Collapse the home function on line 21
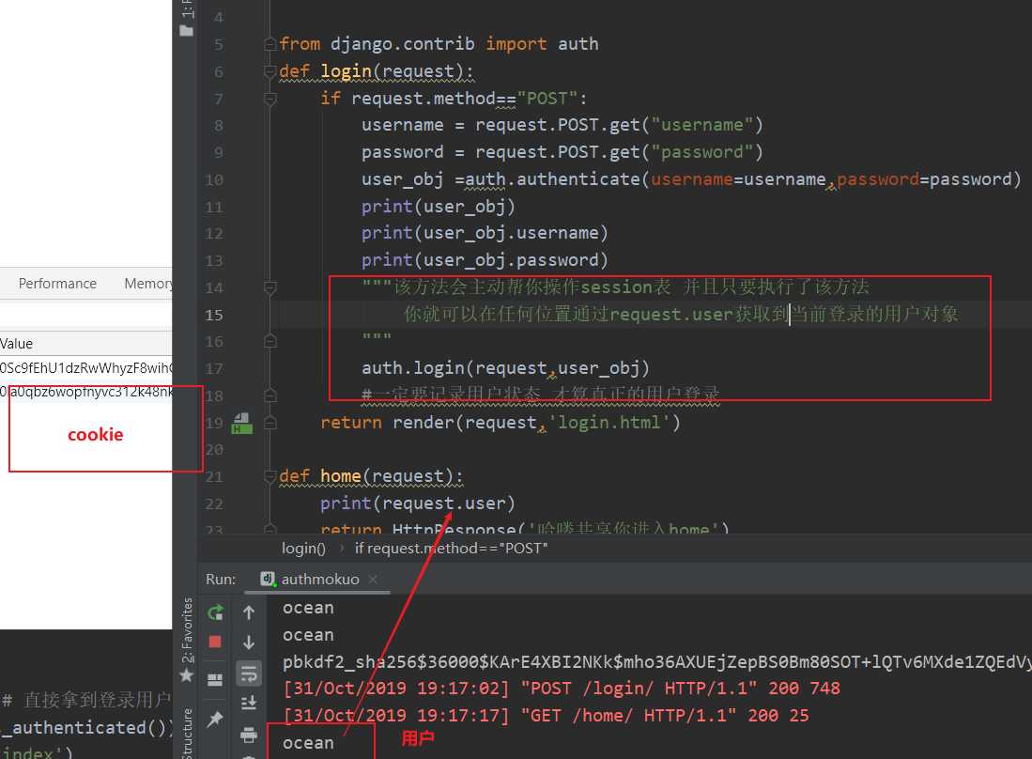The image size is (1032, 759). pyautogui.click(x=271, y=476)
